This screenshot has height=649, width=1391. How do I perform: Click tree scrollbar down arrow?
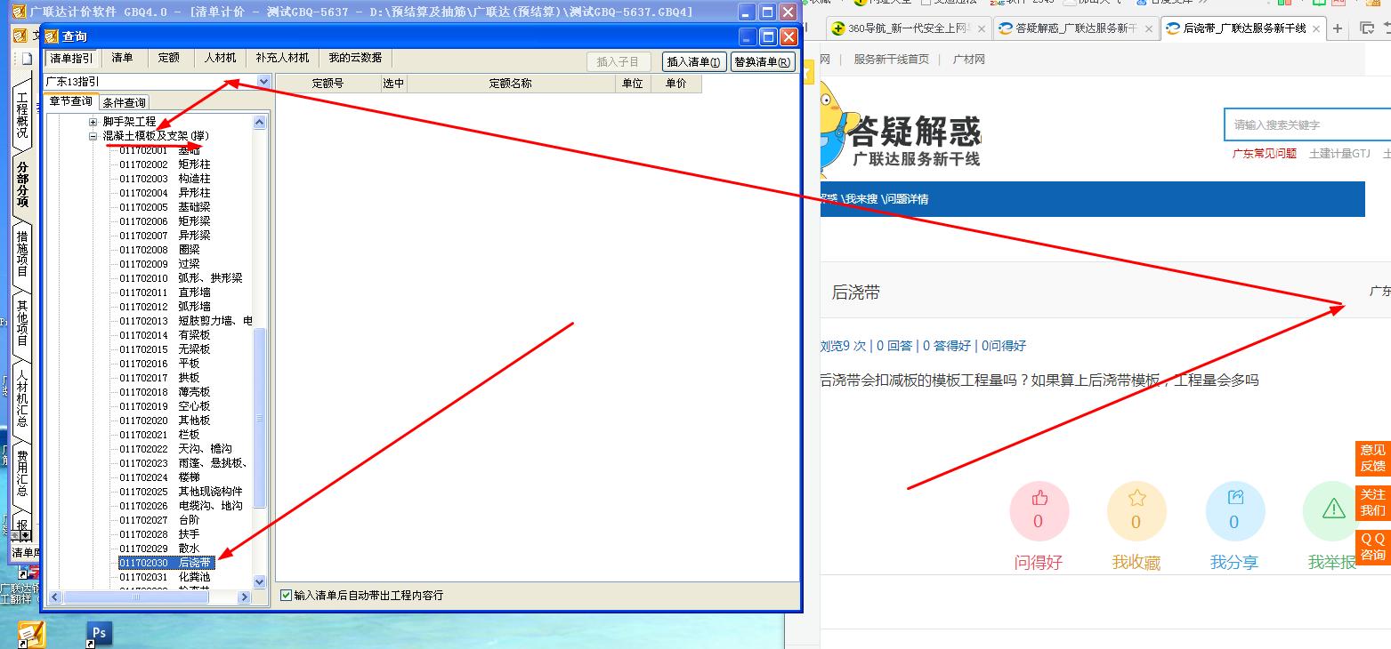pos(260,581)
